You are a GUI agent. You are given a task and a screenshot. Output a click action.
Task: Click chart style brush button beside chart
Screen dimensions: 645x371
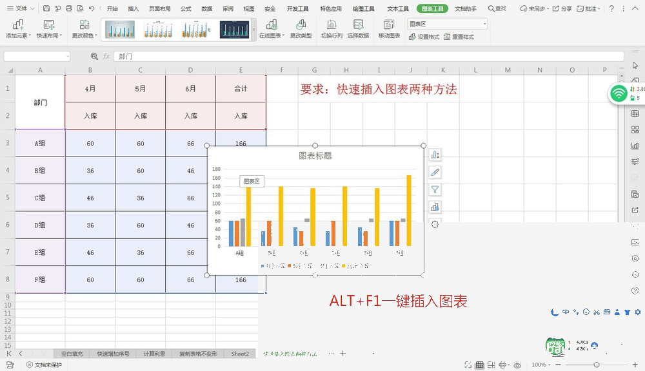pyautogui.click(x=435, y=173)
